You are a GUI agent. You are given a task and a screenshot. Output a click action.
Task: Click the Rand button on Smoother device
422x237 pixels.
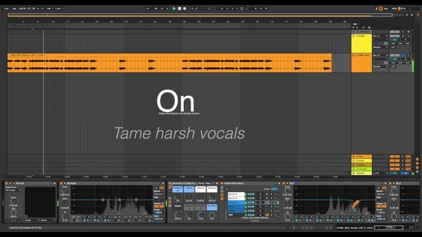tap(201, 184)
